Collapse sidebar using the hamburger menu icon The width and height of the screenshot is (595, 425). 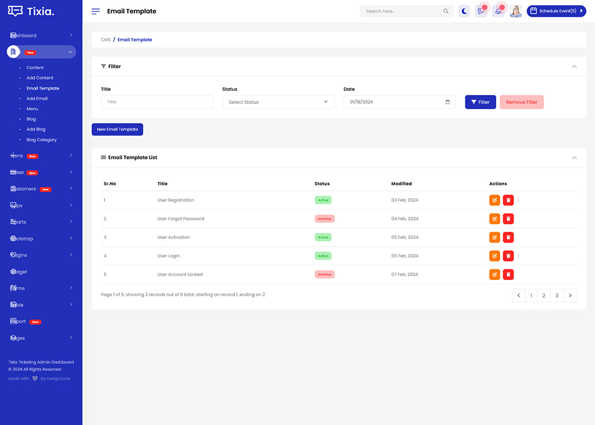point(95,11)
